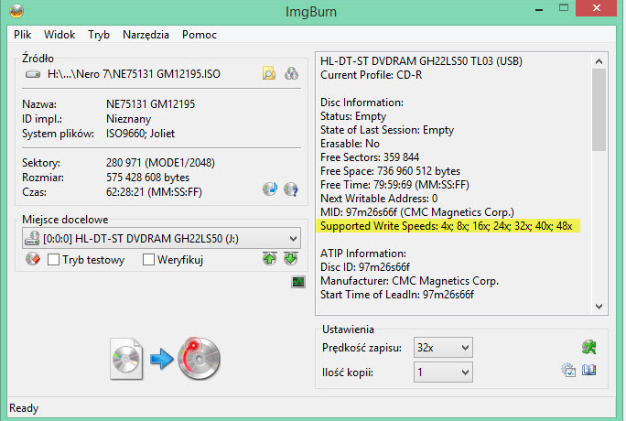The width and height of the screenshot is (626, 421).
Task: Open the Pomoc menu
Action: 200,35
